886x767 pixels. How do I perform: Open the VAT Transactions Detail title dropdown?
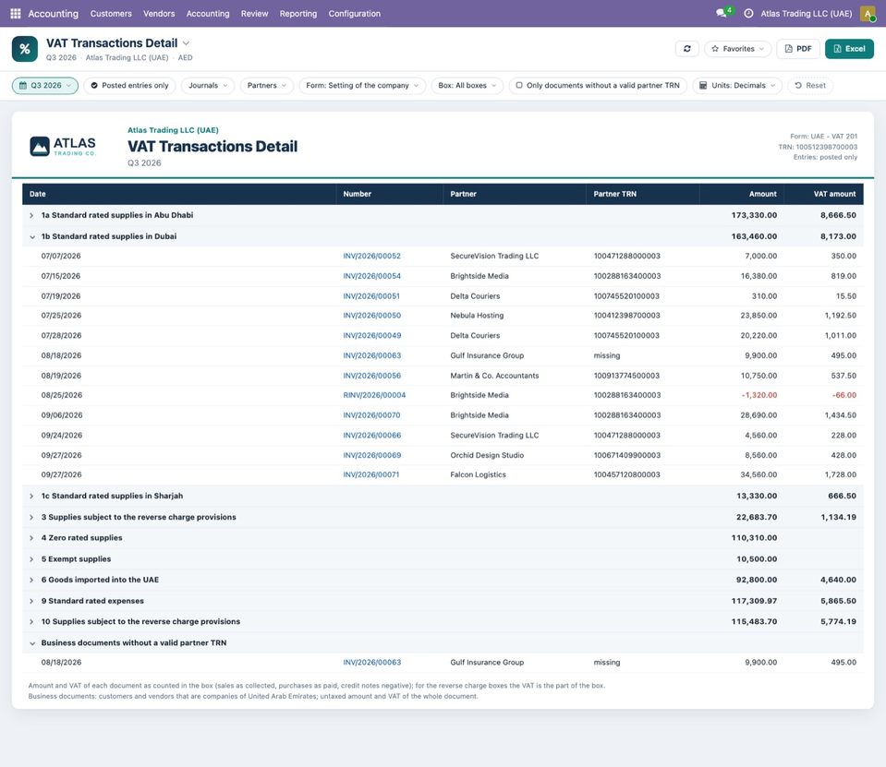tap(186, 42)
